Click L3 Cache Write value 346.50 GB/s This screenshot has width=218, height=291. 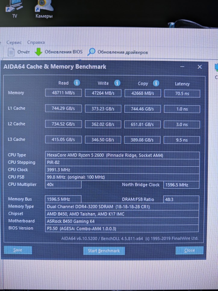coord(103,140)
